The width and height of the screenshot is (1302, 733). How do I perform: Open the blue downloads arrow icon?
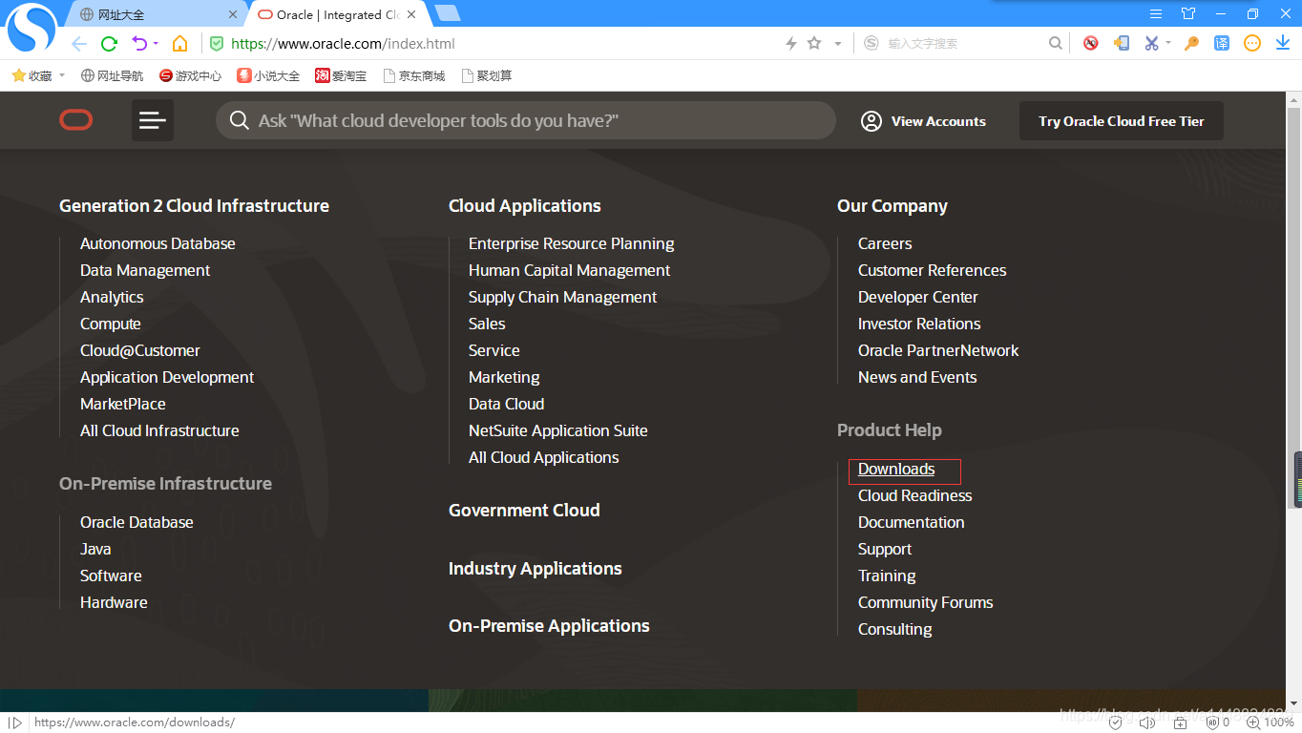coord(1283,43)
